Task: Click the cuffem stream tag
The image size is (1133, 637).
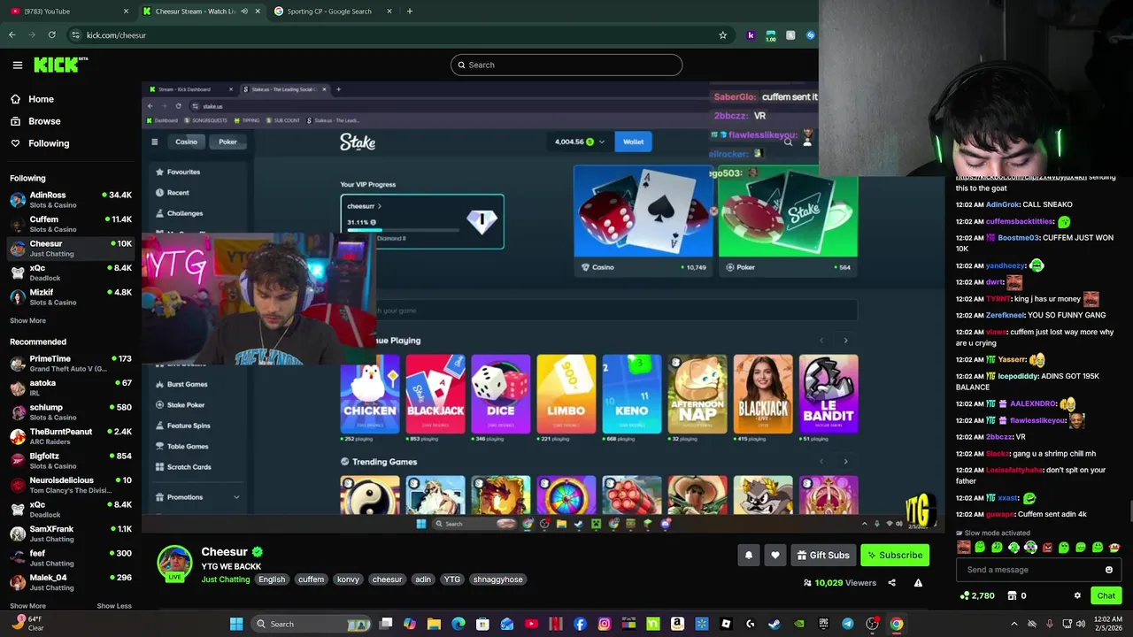Action: pos(311,579)
